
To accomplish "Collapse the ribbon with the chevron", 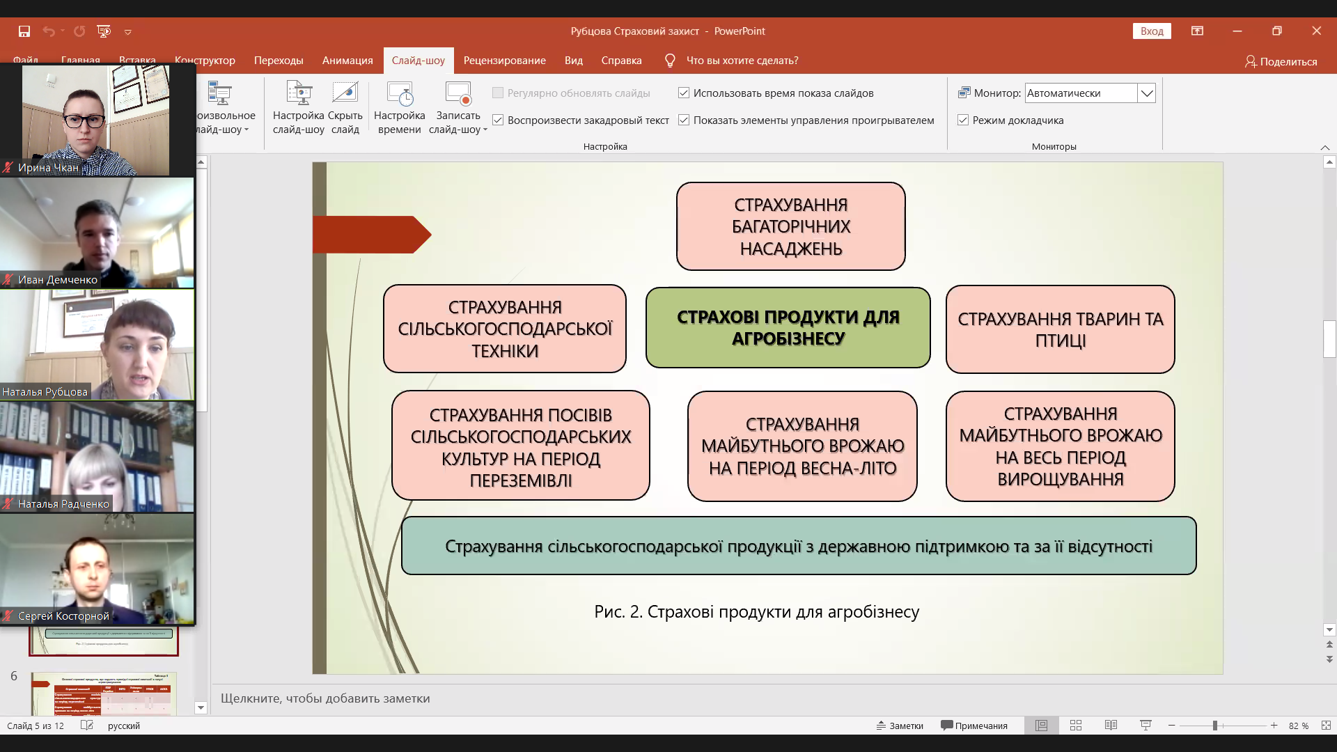I will click(1324, 148).
